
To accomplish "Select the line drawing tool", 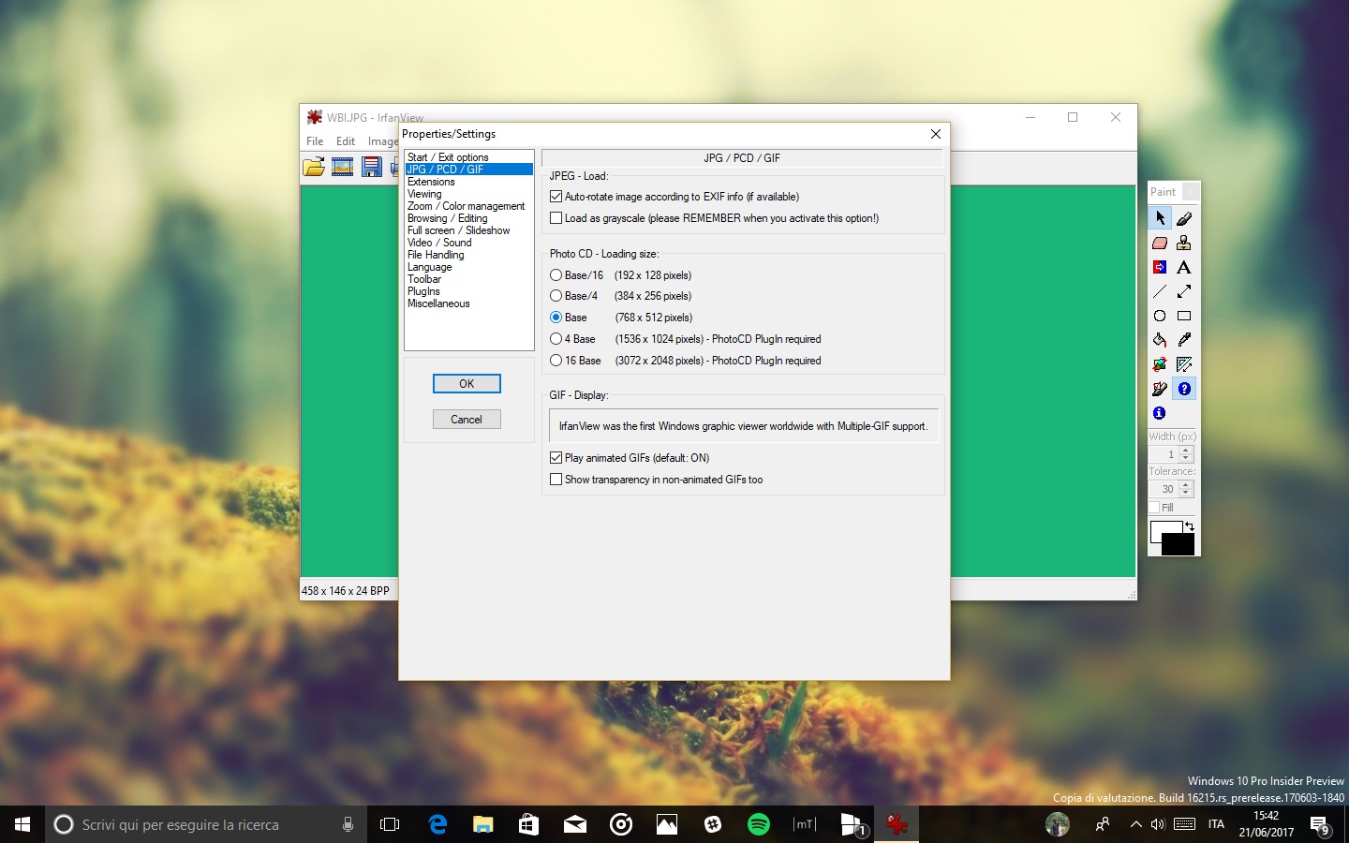I will 1160,291.
